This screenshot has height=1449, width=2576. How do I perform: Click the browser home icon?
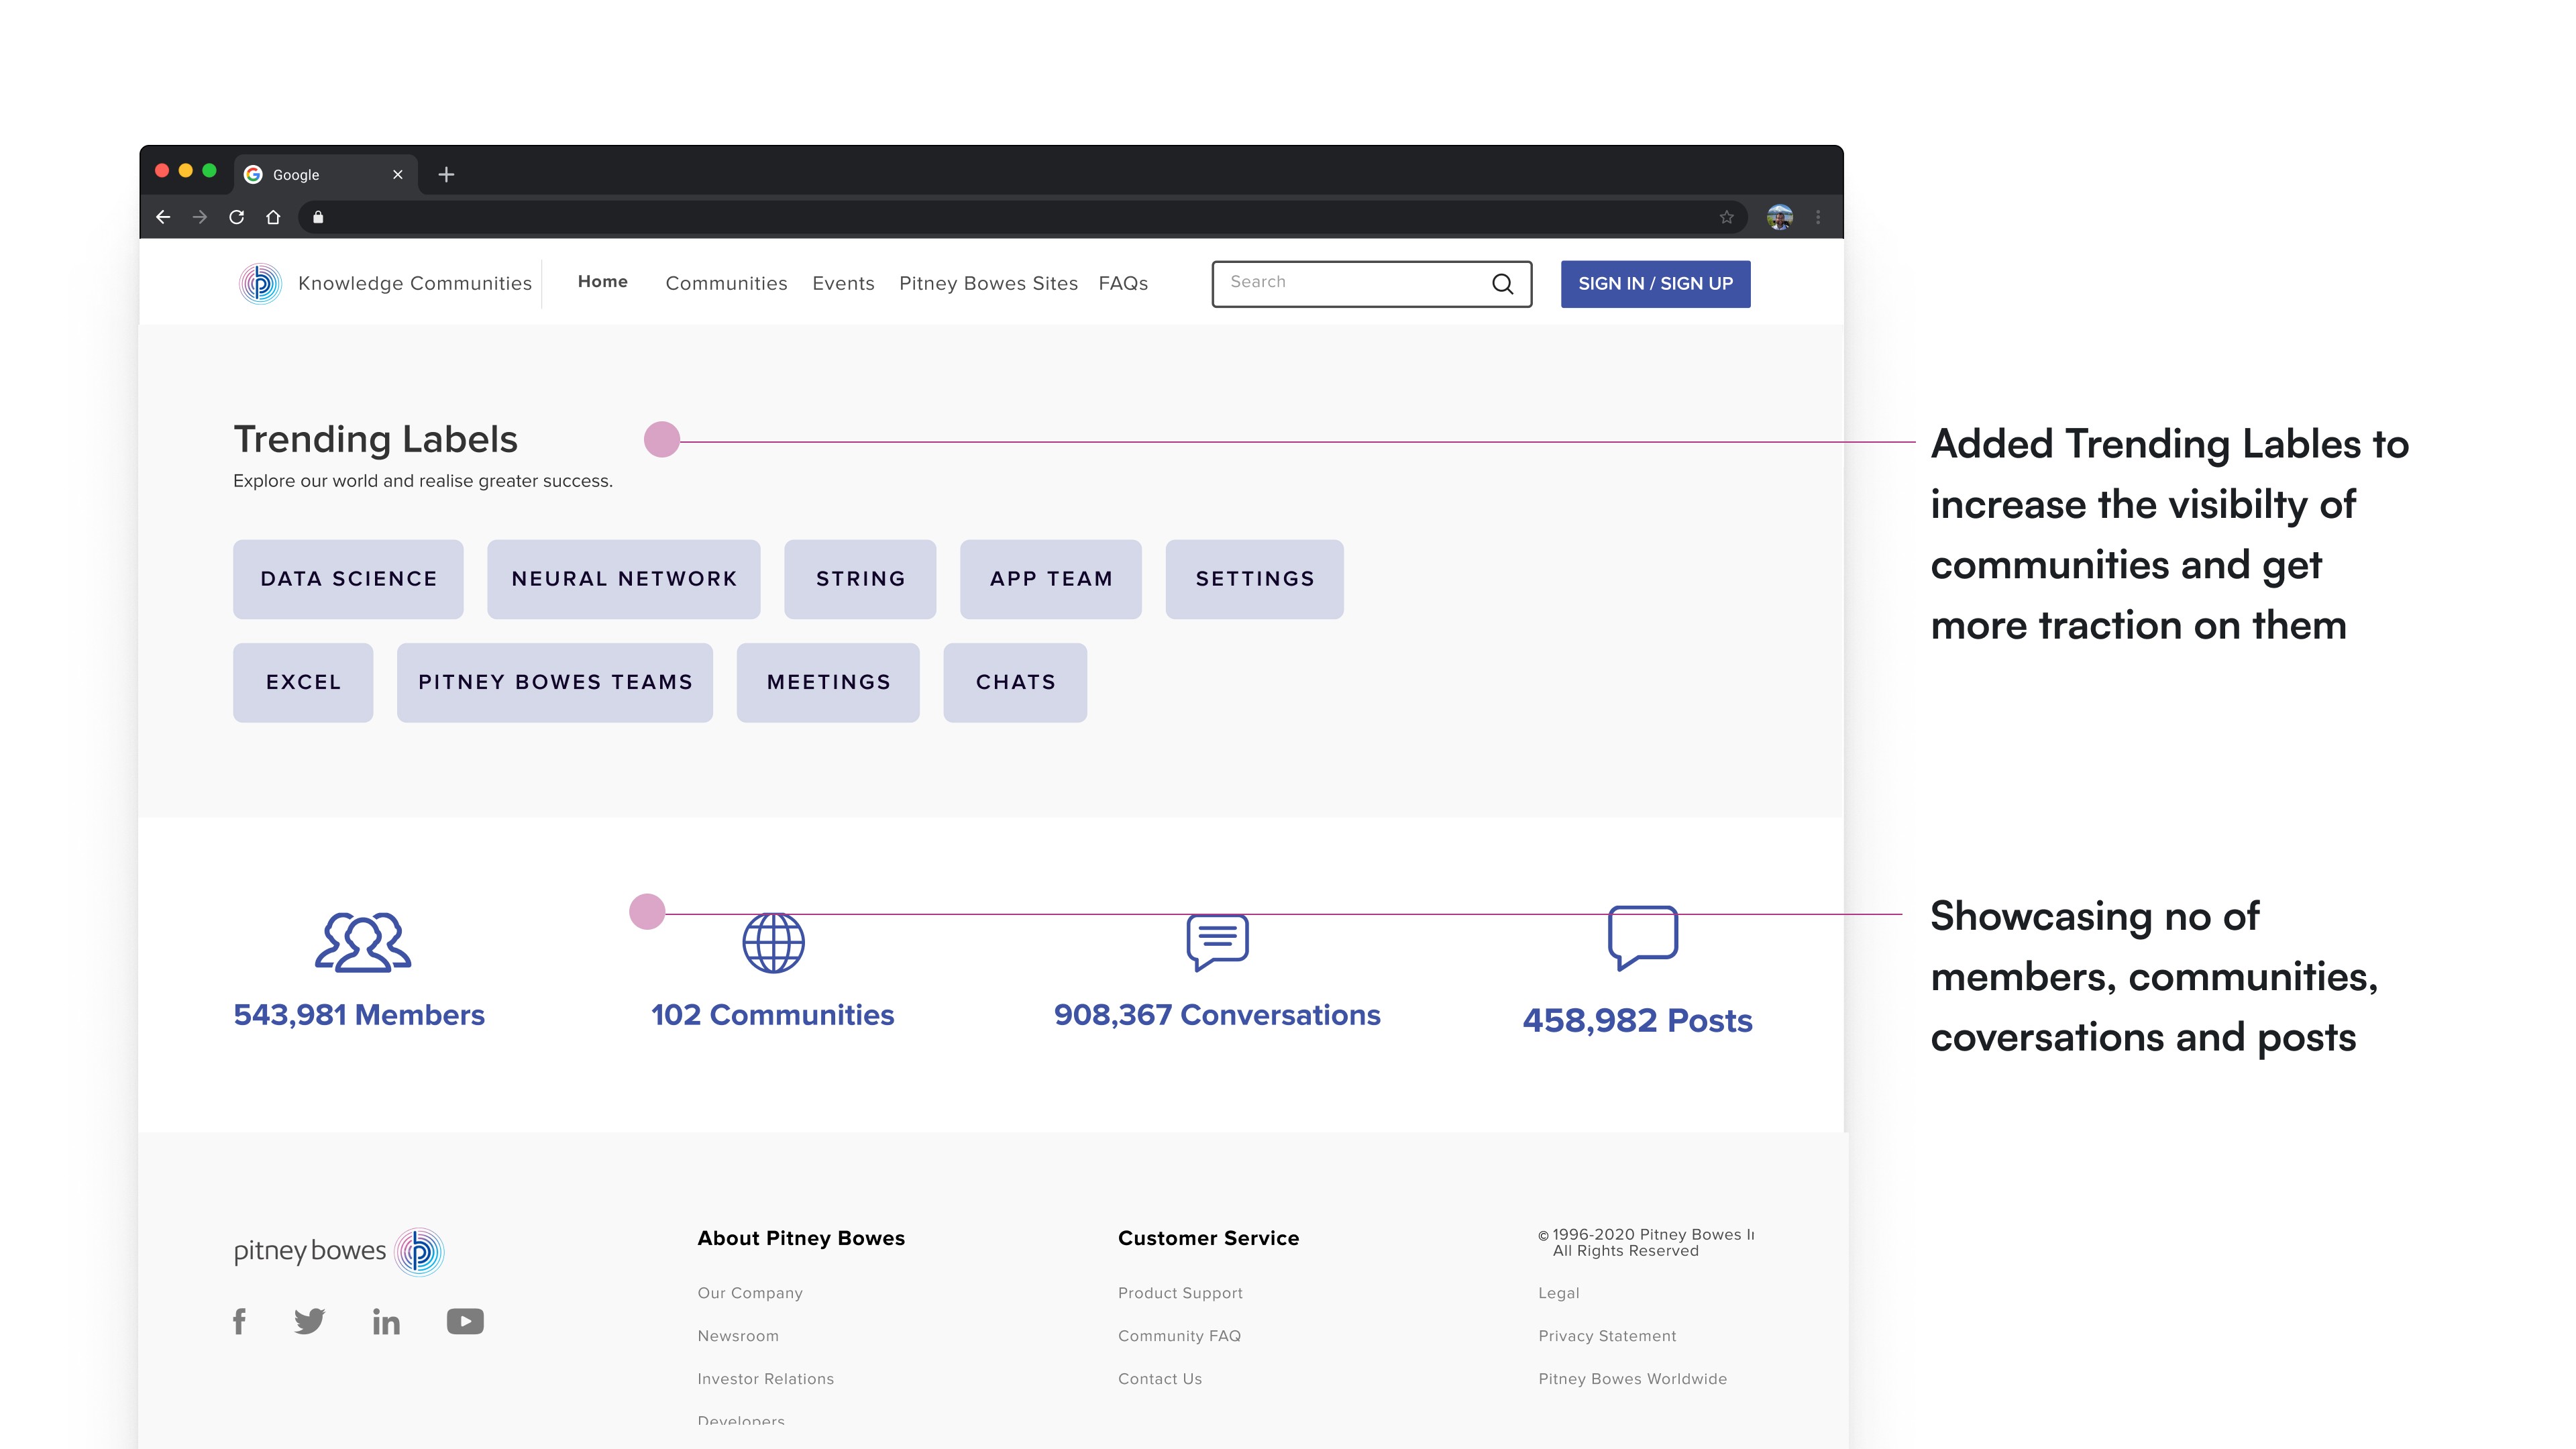click(273, 217)
